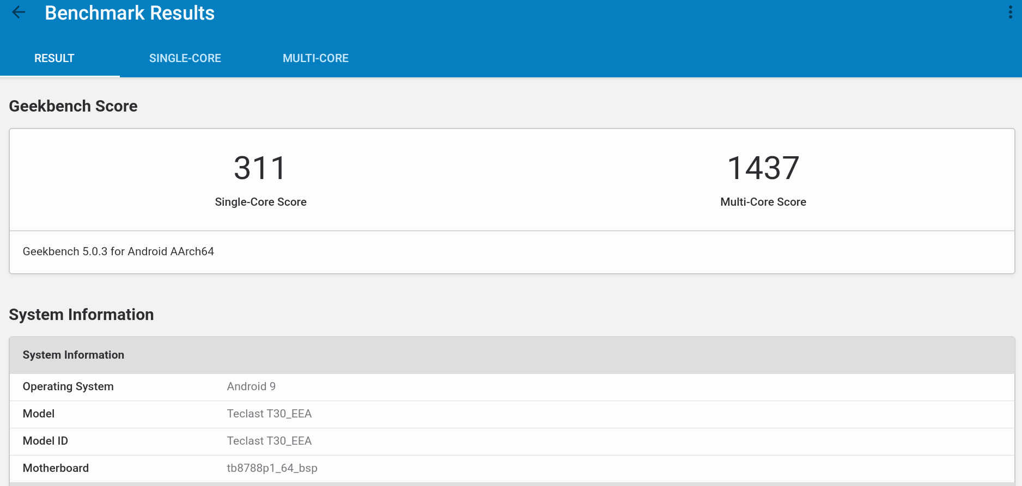Select the Model row label
The height and width of the screenshot is (486, 1022).
[x=39, y=414]
